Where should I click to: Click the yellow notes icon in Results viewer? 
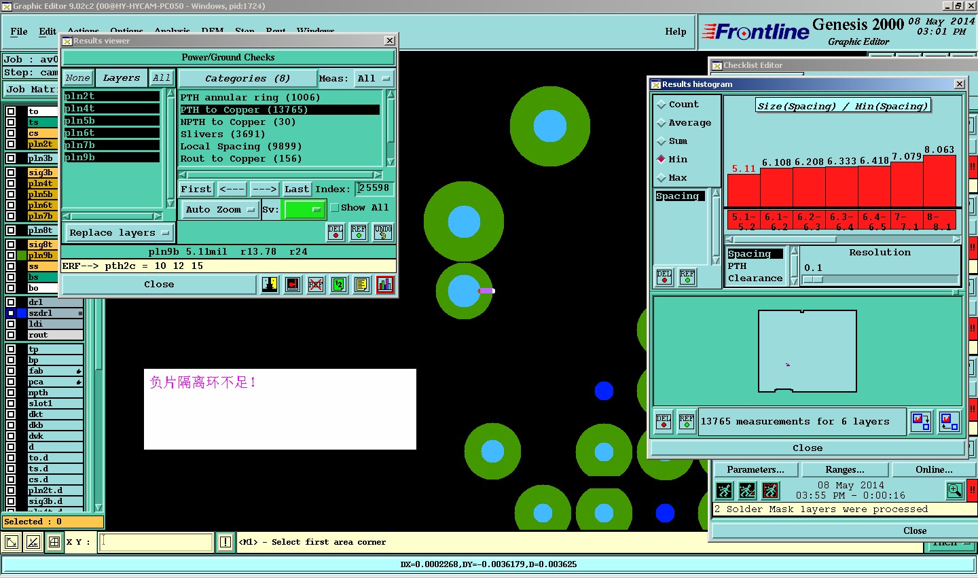tap(362, 285)
